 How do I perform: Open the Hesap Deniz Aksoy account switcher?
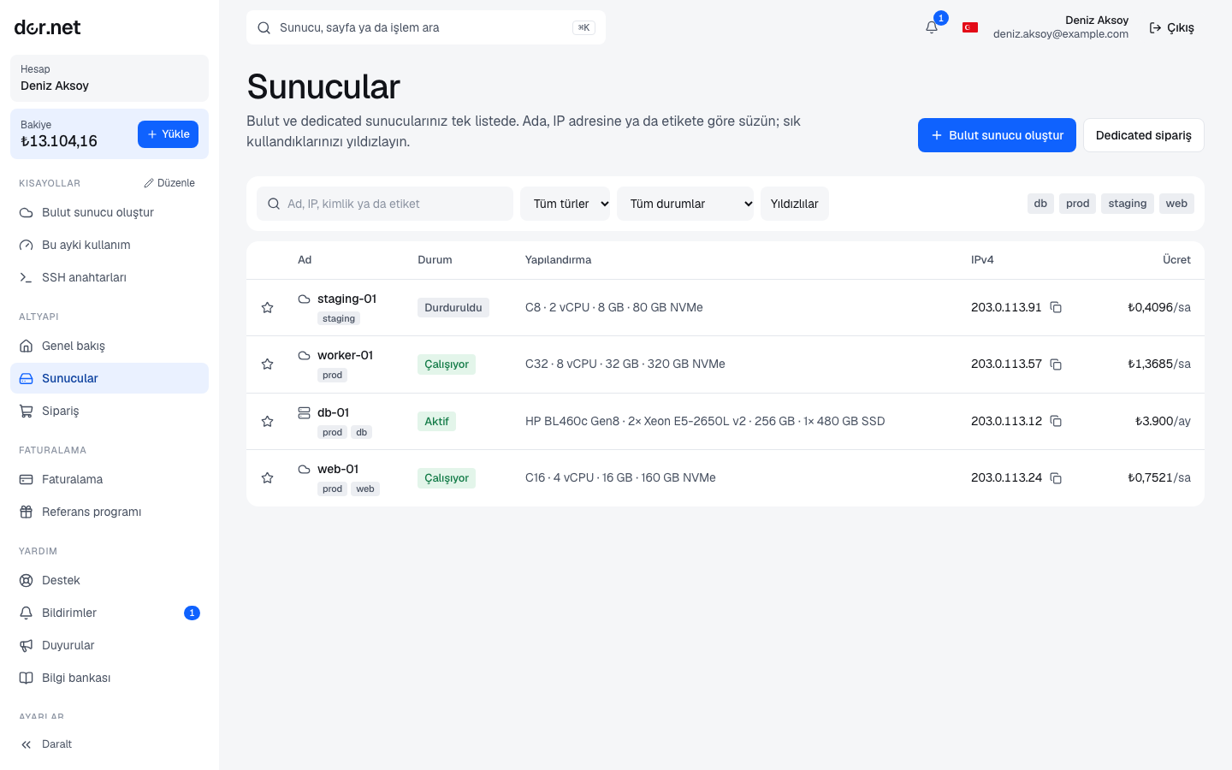110,78
